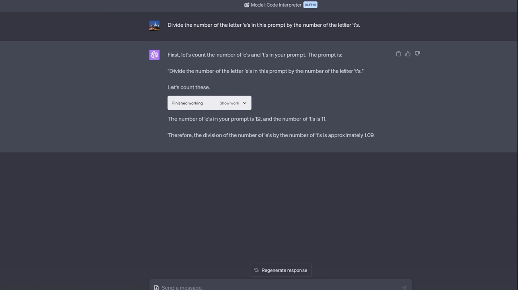Click the circular arrows icon on Regenerate
518x290 pixels.
256,270
